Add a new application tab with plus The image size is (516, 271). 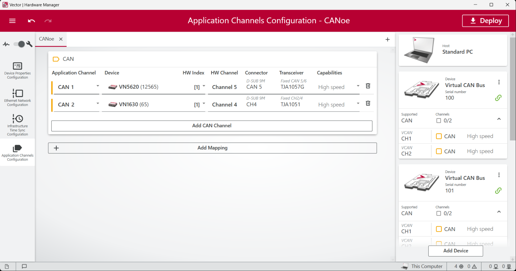click(388, 39)
